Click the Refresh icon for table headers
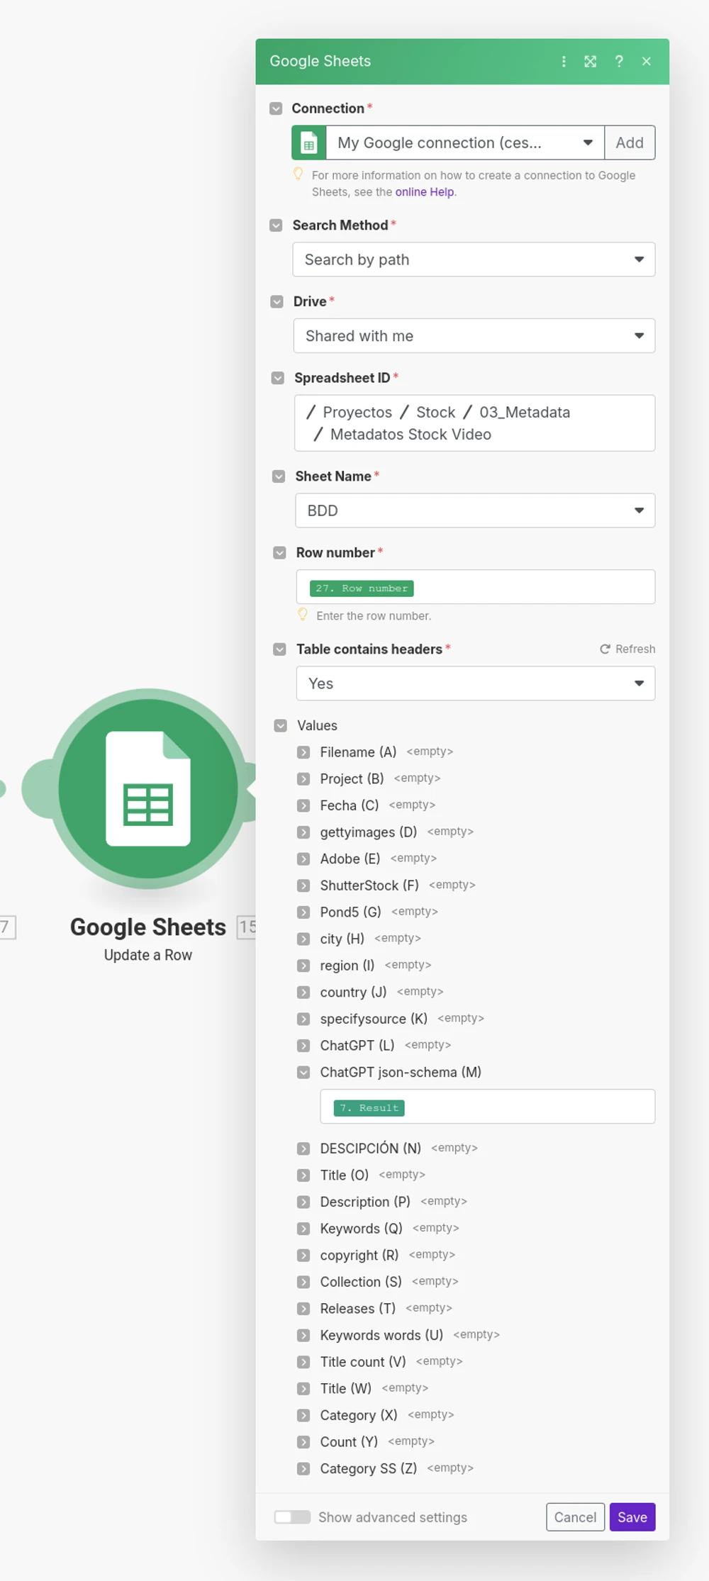This screenshot has height=1581, width=709. [605, 649]
